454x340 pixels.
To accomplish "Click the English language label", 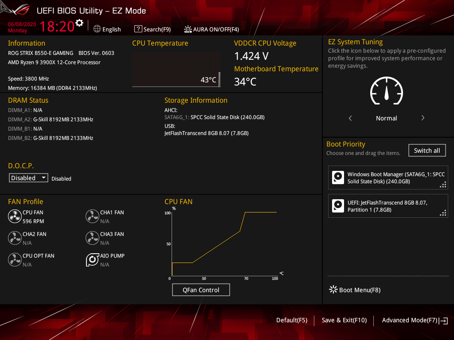I will coord(111,29).
